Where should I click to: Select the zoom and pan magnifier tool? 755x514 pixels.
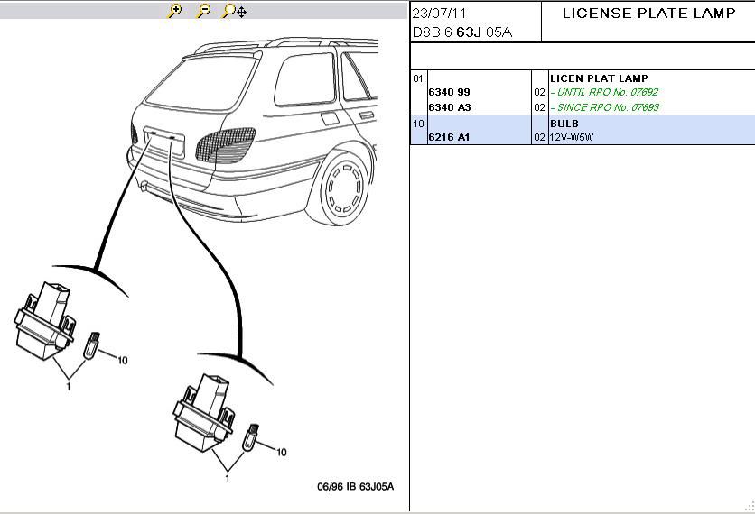(x=235, y=11)
